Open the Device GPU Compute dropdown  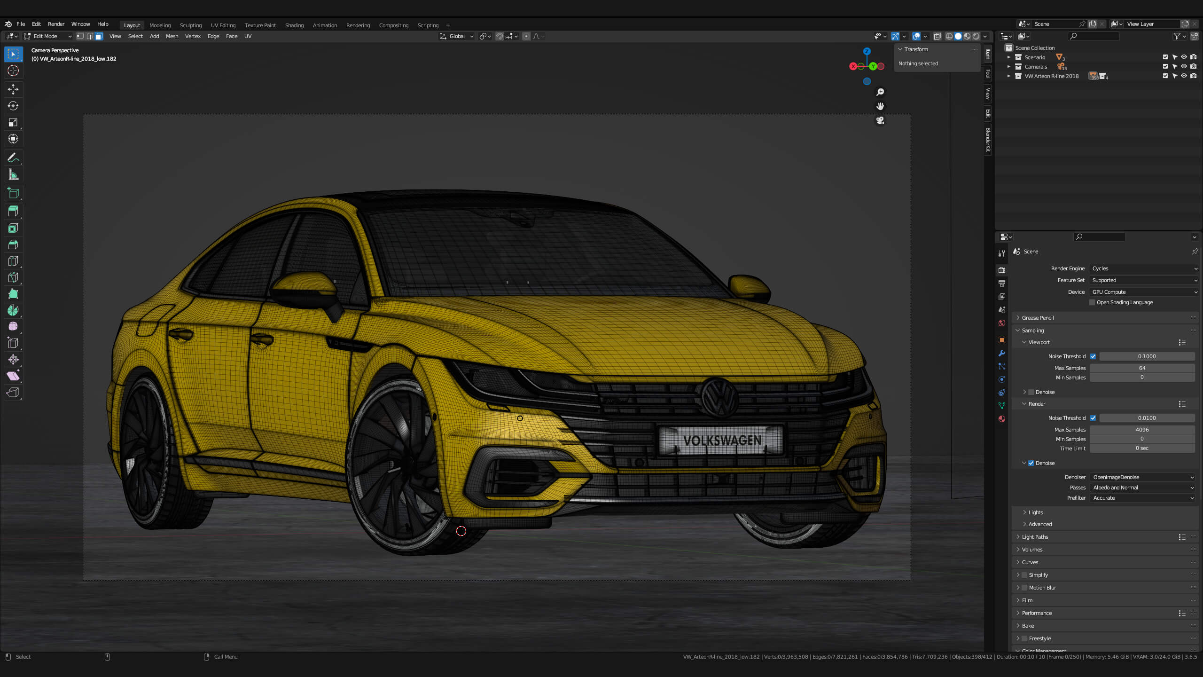pyautogui.click(x=1144, y=292)
